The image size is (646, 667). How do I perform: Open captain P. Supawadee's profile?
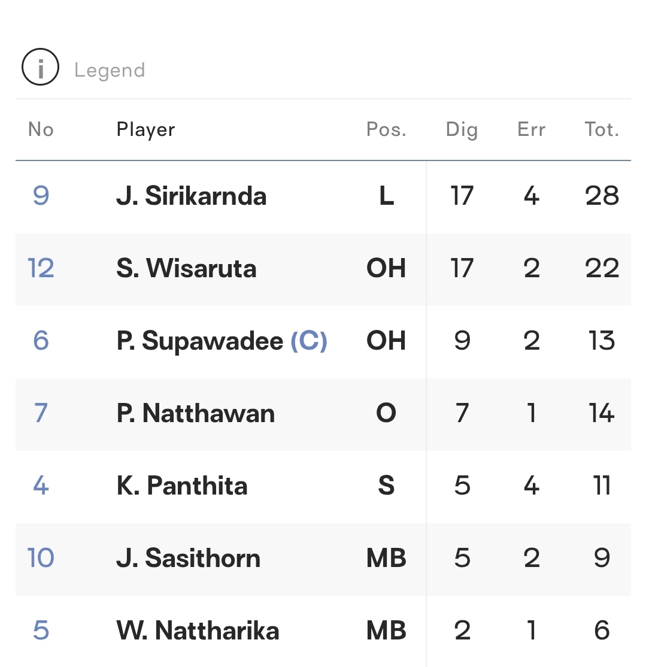pos(200,341)
